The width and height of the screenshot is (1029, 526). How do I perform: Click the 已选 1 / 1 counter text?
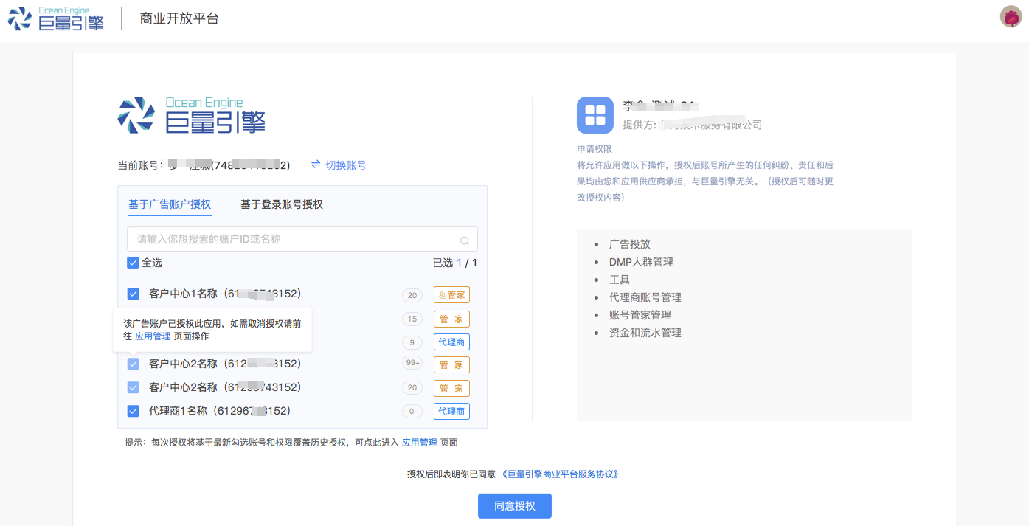tap(455, 263)
